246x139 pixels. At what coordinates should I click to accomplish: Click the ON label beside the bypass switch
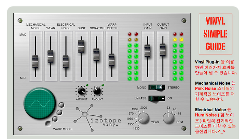pyautogui.click(x=169, y=98)
